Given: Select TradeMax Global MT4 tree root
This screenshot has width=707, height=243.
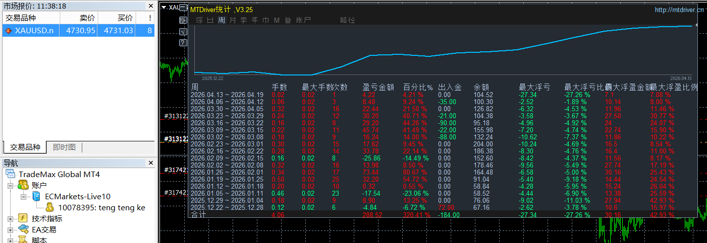Looking at the screenshot, I should [60, 175].
